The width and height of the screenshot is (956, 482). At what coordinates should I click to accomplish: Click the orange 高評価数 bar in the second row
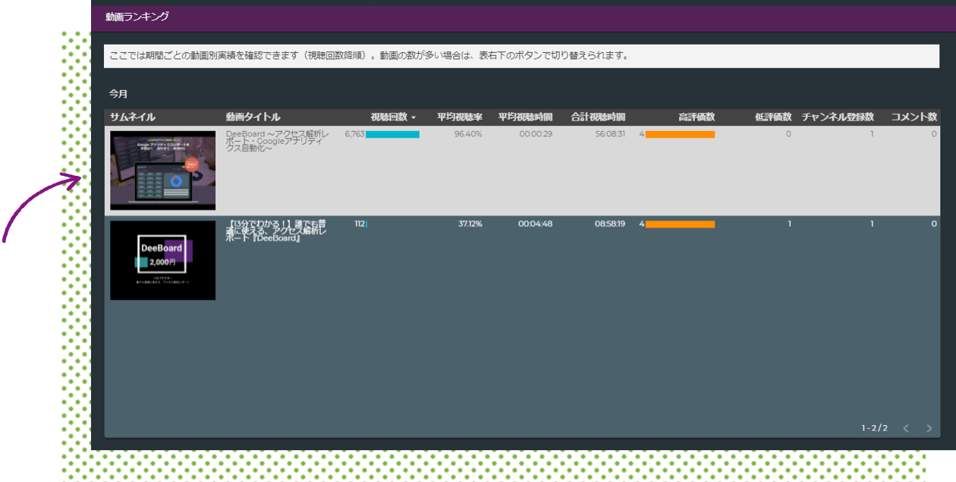[x=680, y=224]
